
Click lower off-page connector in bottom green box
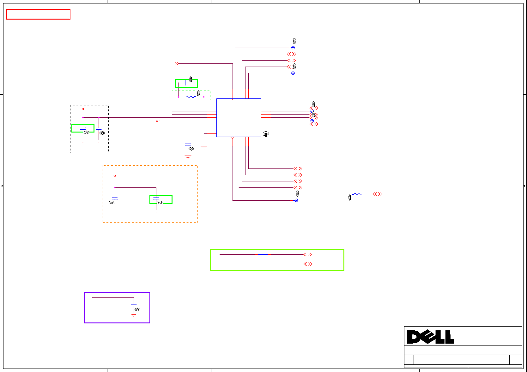[x=307, y=264]
